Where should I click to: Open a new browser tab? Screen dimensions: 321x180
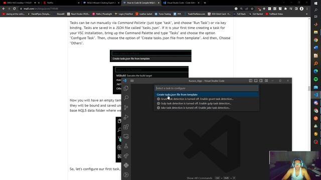205,3
